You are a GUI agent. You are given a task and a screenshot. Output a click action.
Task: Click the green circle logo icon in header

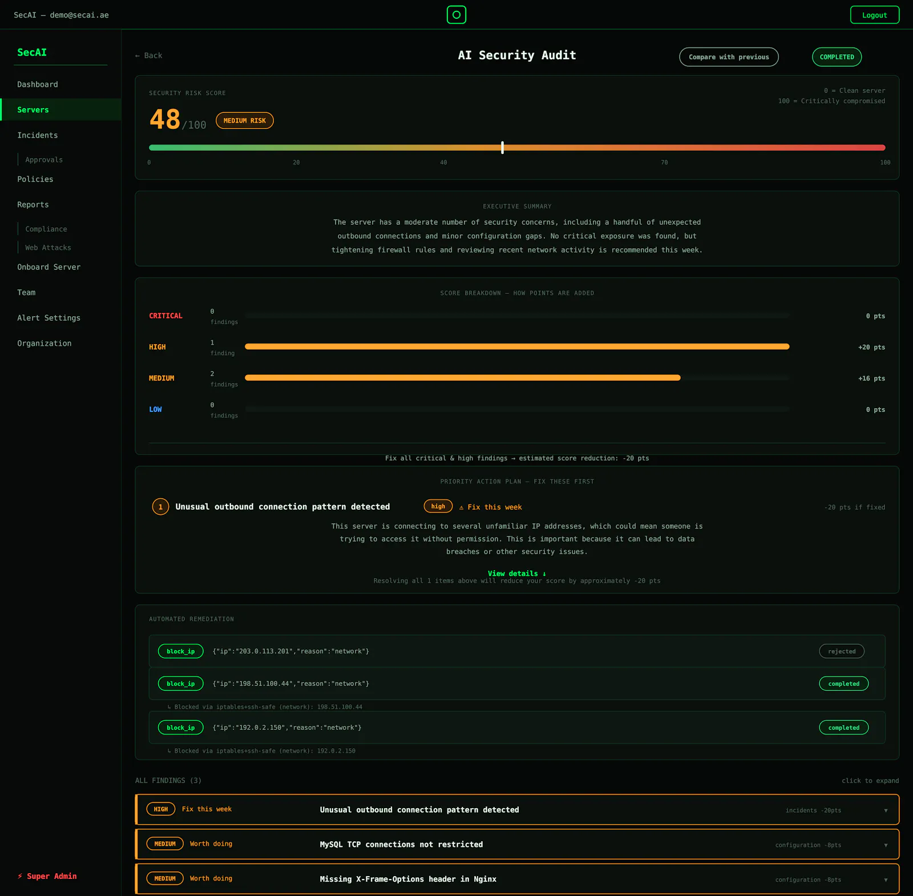(457, 15)
